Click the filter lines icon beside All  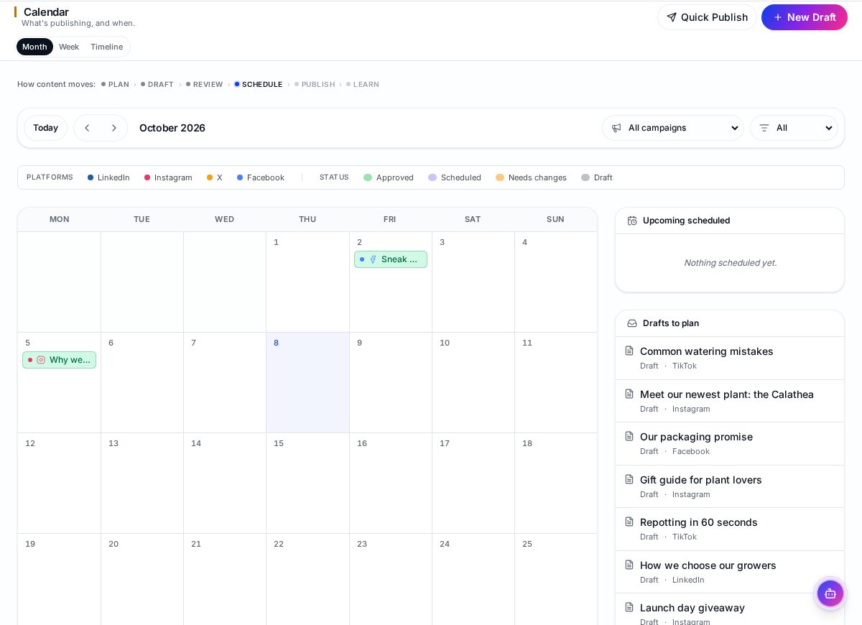(x=764, y=128)
